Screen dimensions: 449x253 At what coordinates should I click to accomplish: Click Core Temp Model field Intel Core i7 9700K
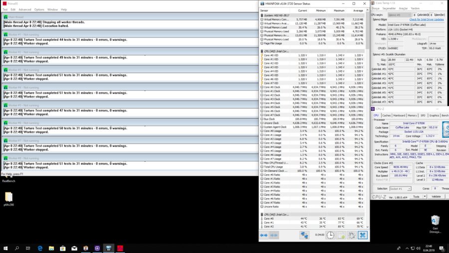click(416, 24)
